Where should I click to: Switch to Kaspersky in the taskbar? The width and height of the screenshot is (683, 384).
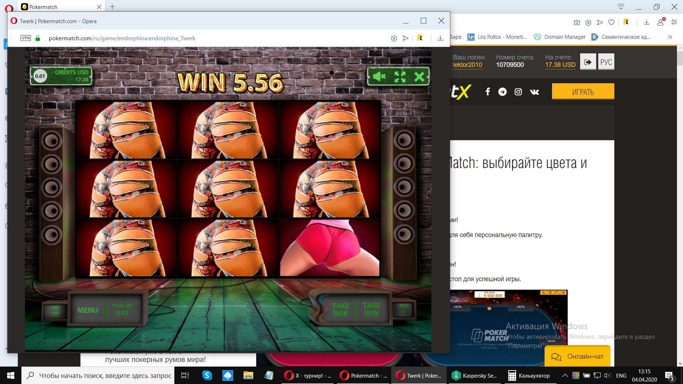click(474, 375)
